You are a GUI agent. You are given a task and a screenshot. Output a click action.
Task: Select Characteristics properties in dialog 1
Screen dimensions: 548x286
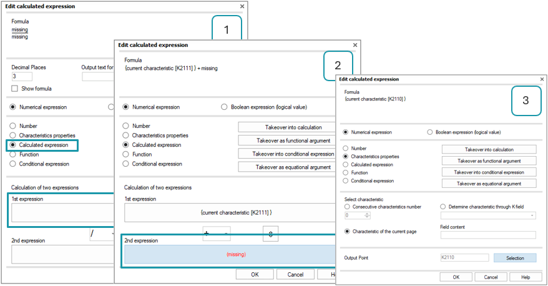12,136
